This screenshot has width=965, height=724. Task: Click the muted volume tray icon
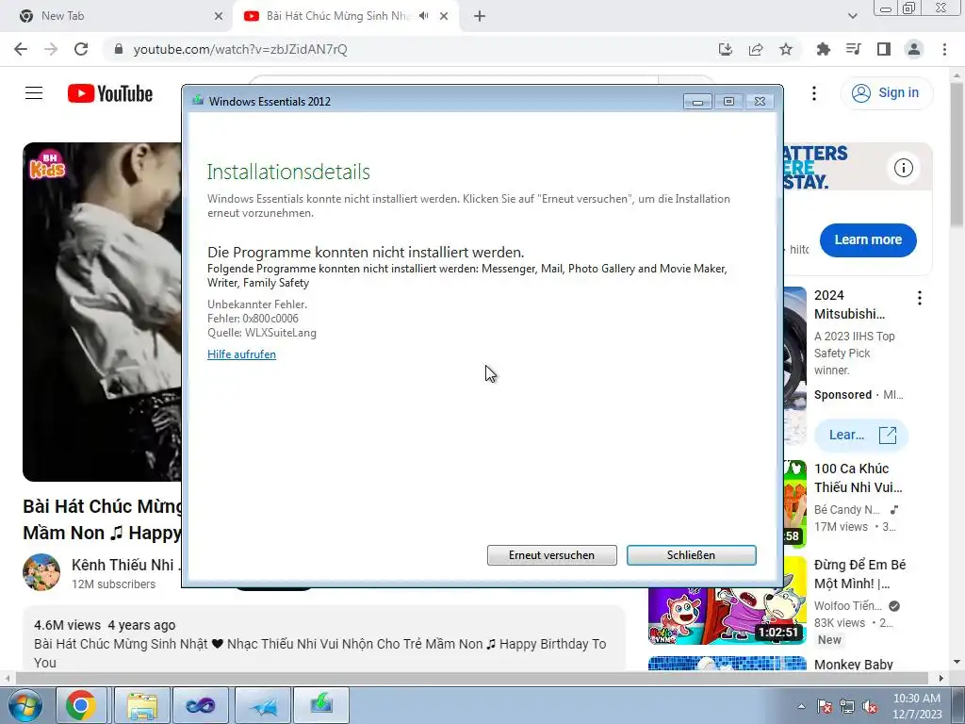coord(870,706)
